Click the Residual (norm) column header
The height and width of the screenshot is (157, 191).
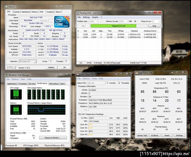point(150,31)
